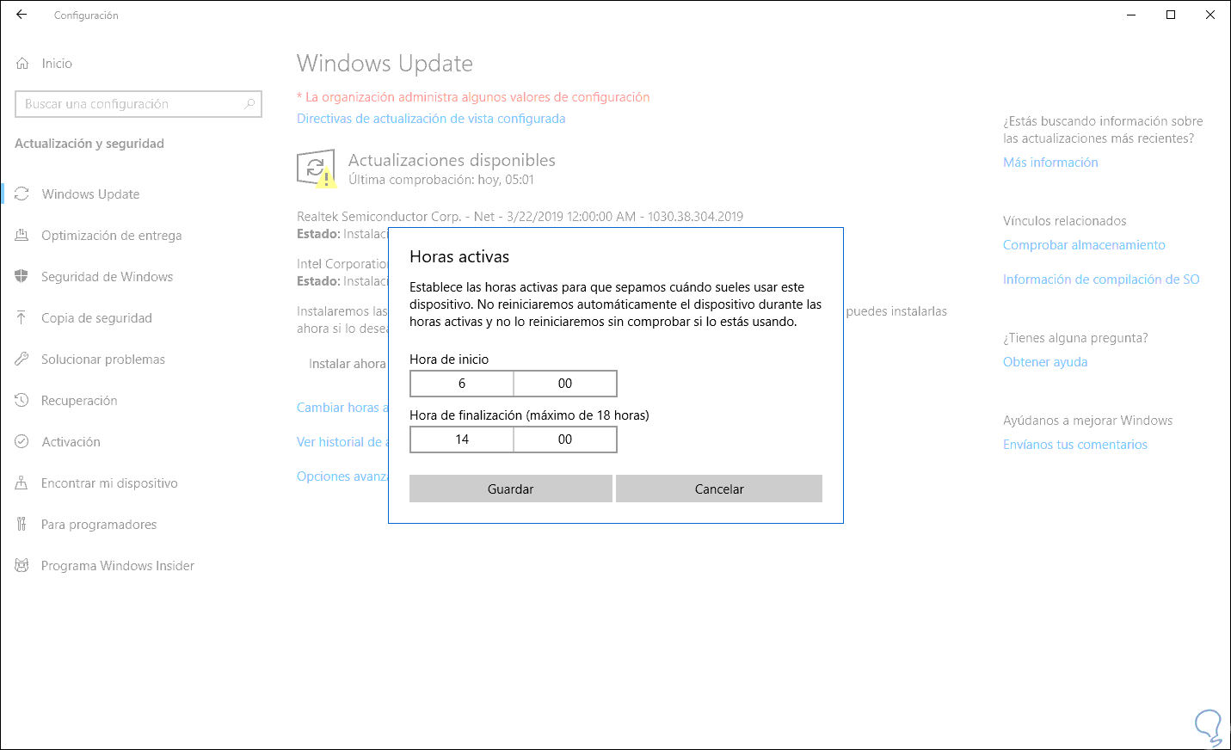The width and height of the screenshot is (1231, 750).
Task: Close the Configuración window
Action: point(1210,15)
